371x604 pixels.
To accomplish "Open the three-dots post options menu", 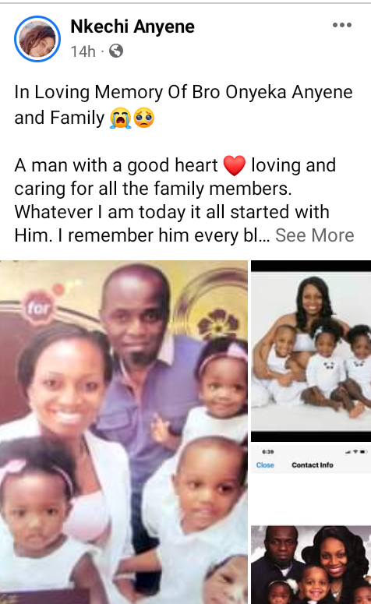I will pos(341,25).
